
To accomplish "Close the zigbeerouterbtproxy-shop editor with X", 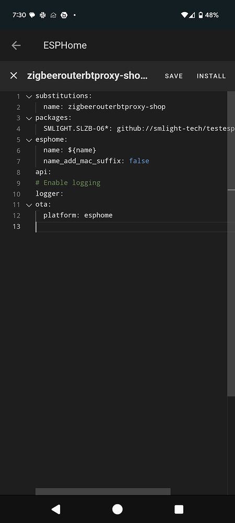I will tap(14, 76).
